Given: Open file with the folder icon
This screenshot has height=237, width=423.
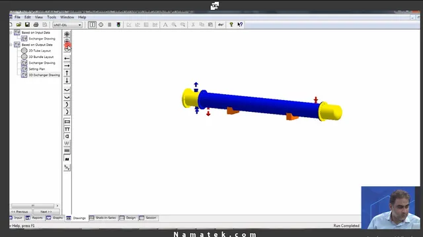Looking at the screenshot, I should click(x=19, y=25).
